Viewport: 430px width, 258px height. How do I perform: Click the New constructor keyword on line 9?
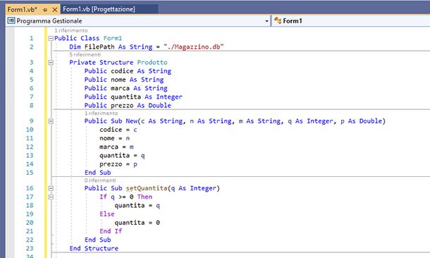(x=132, y=121)
